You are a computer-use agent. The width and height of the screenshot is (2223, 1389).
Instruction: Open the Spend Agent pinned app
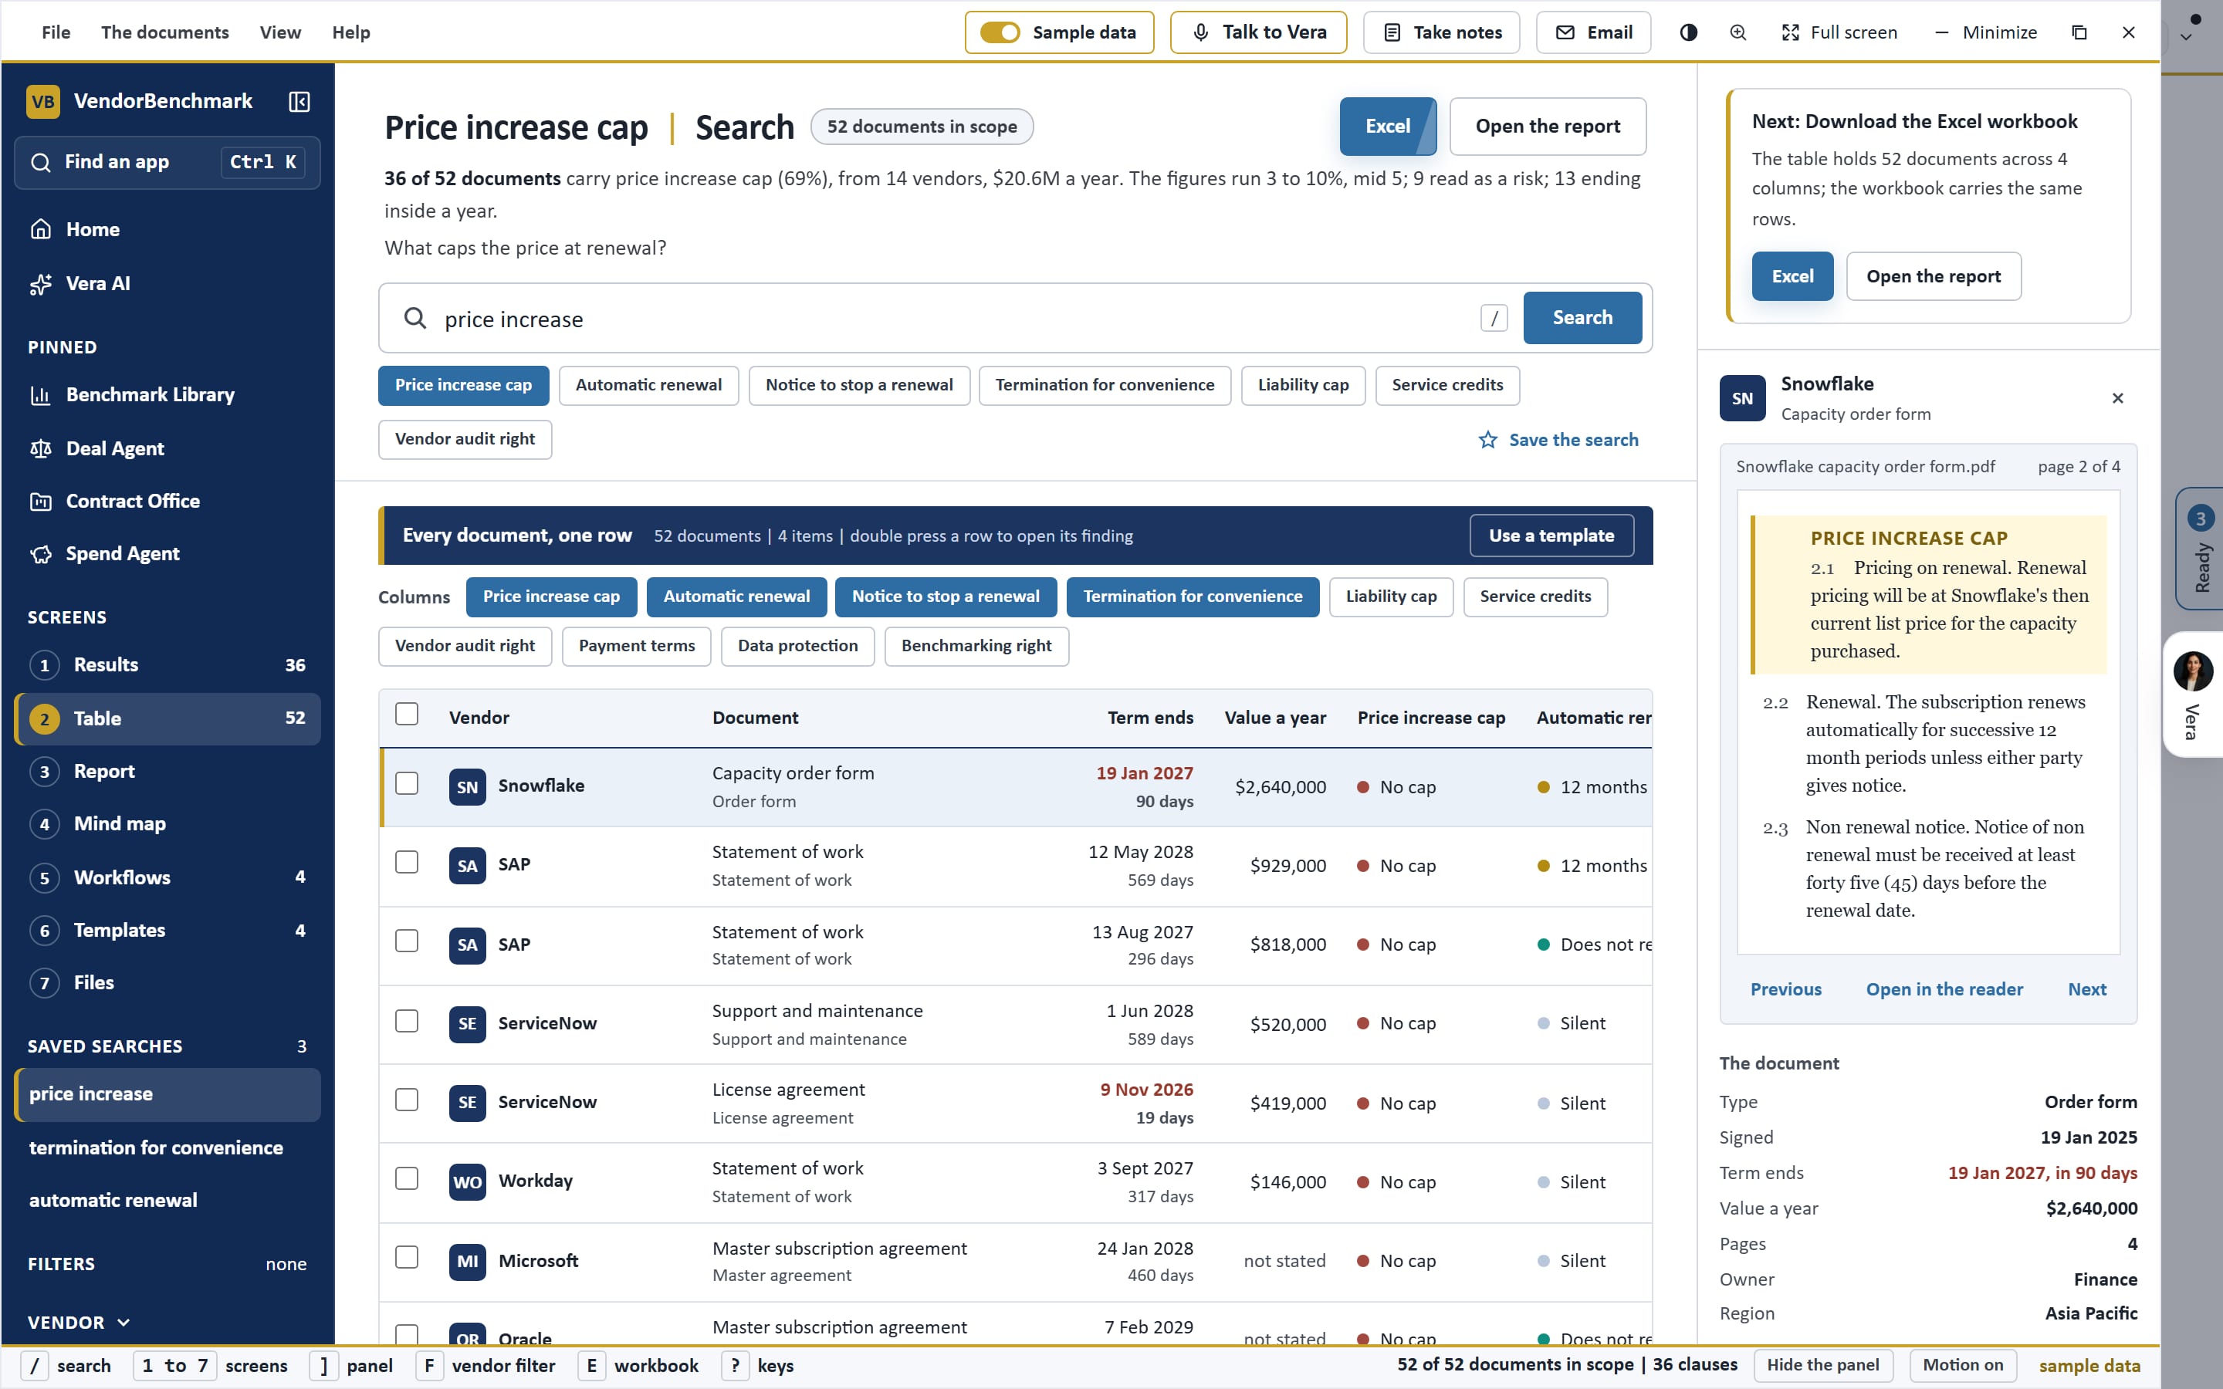click(x=167, y=554)
